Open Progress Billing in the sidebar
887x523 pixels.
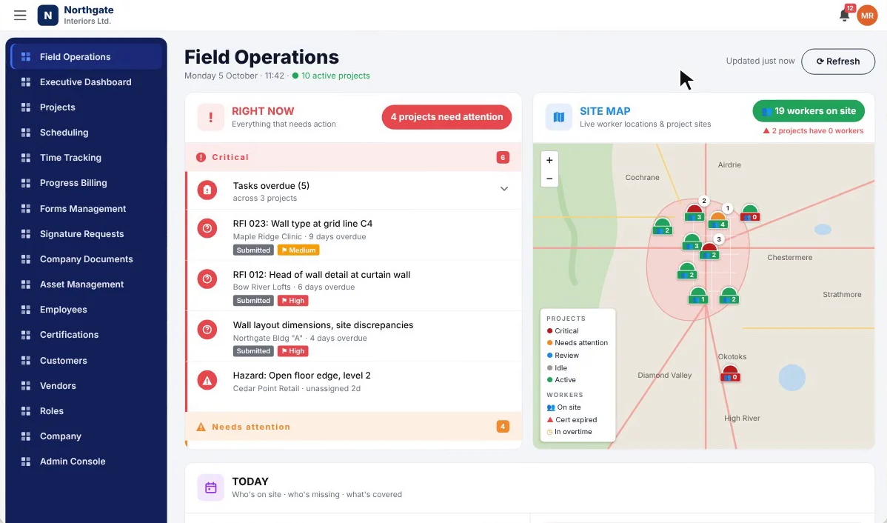click(86, 183)
